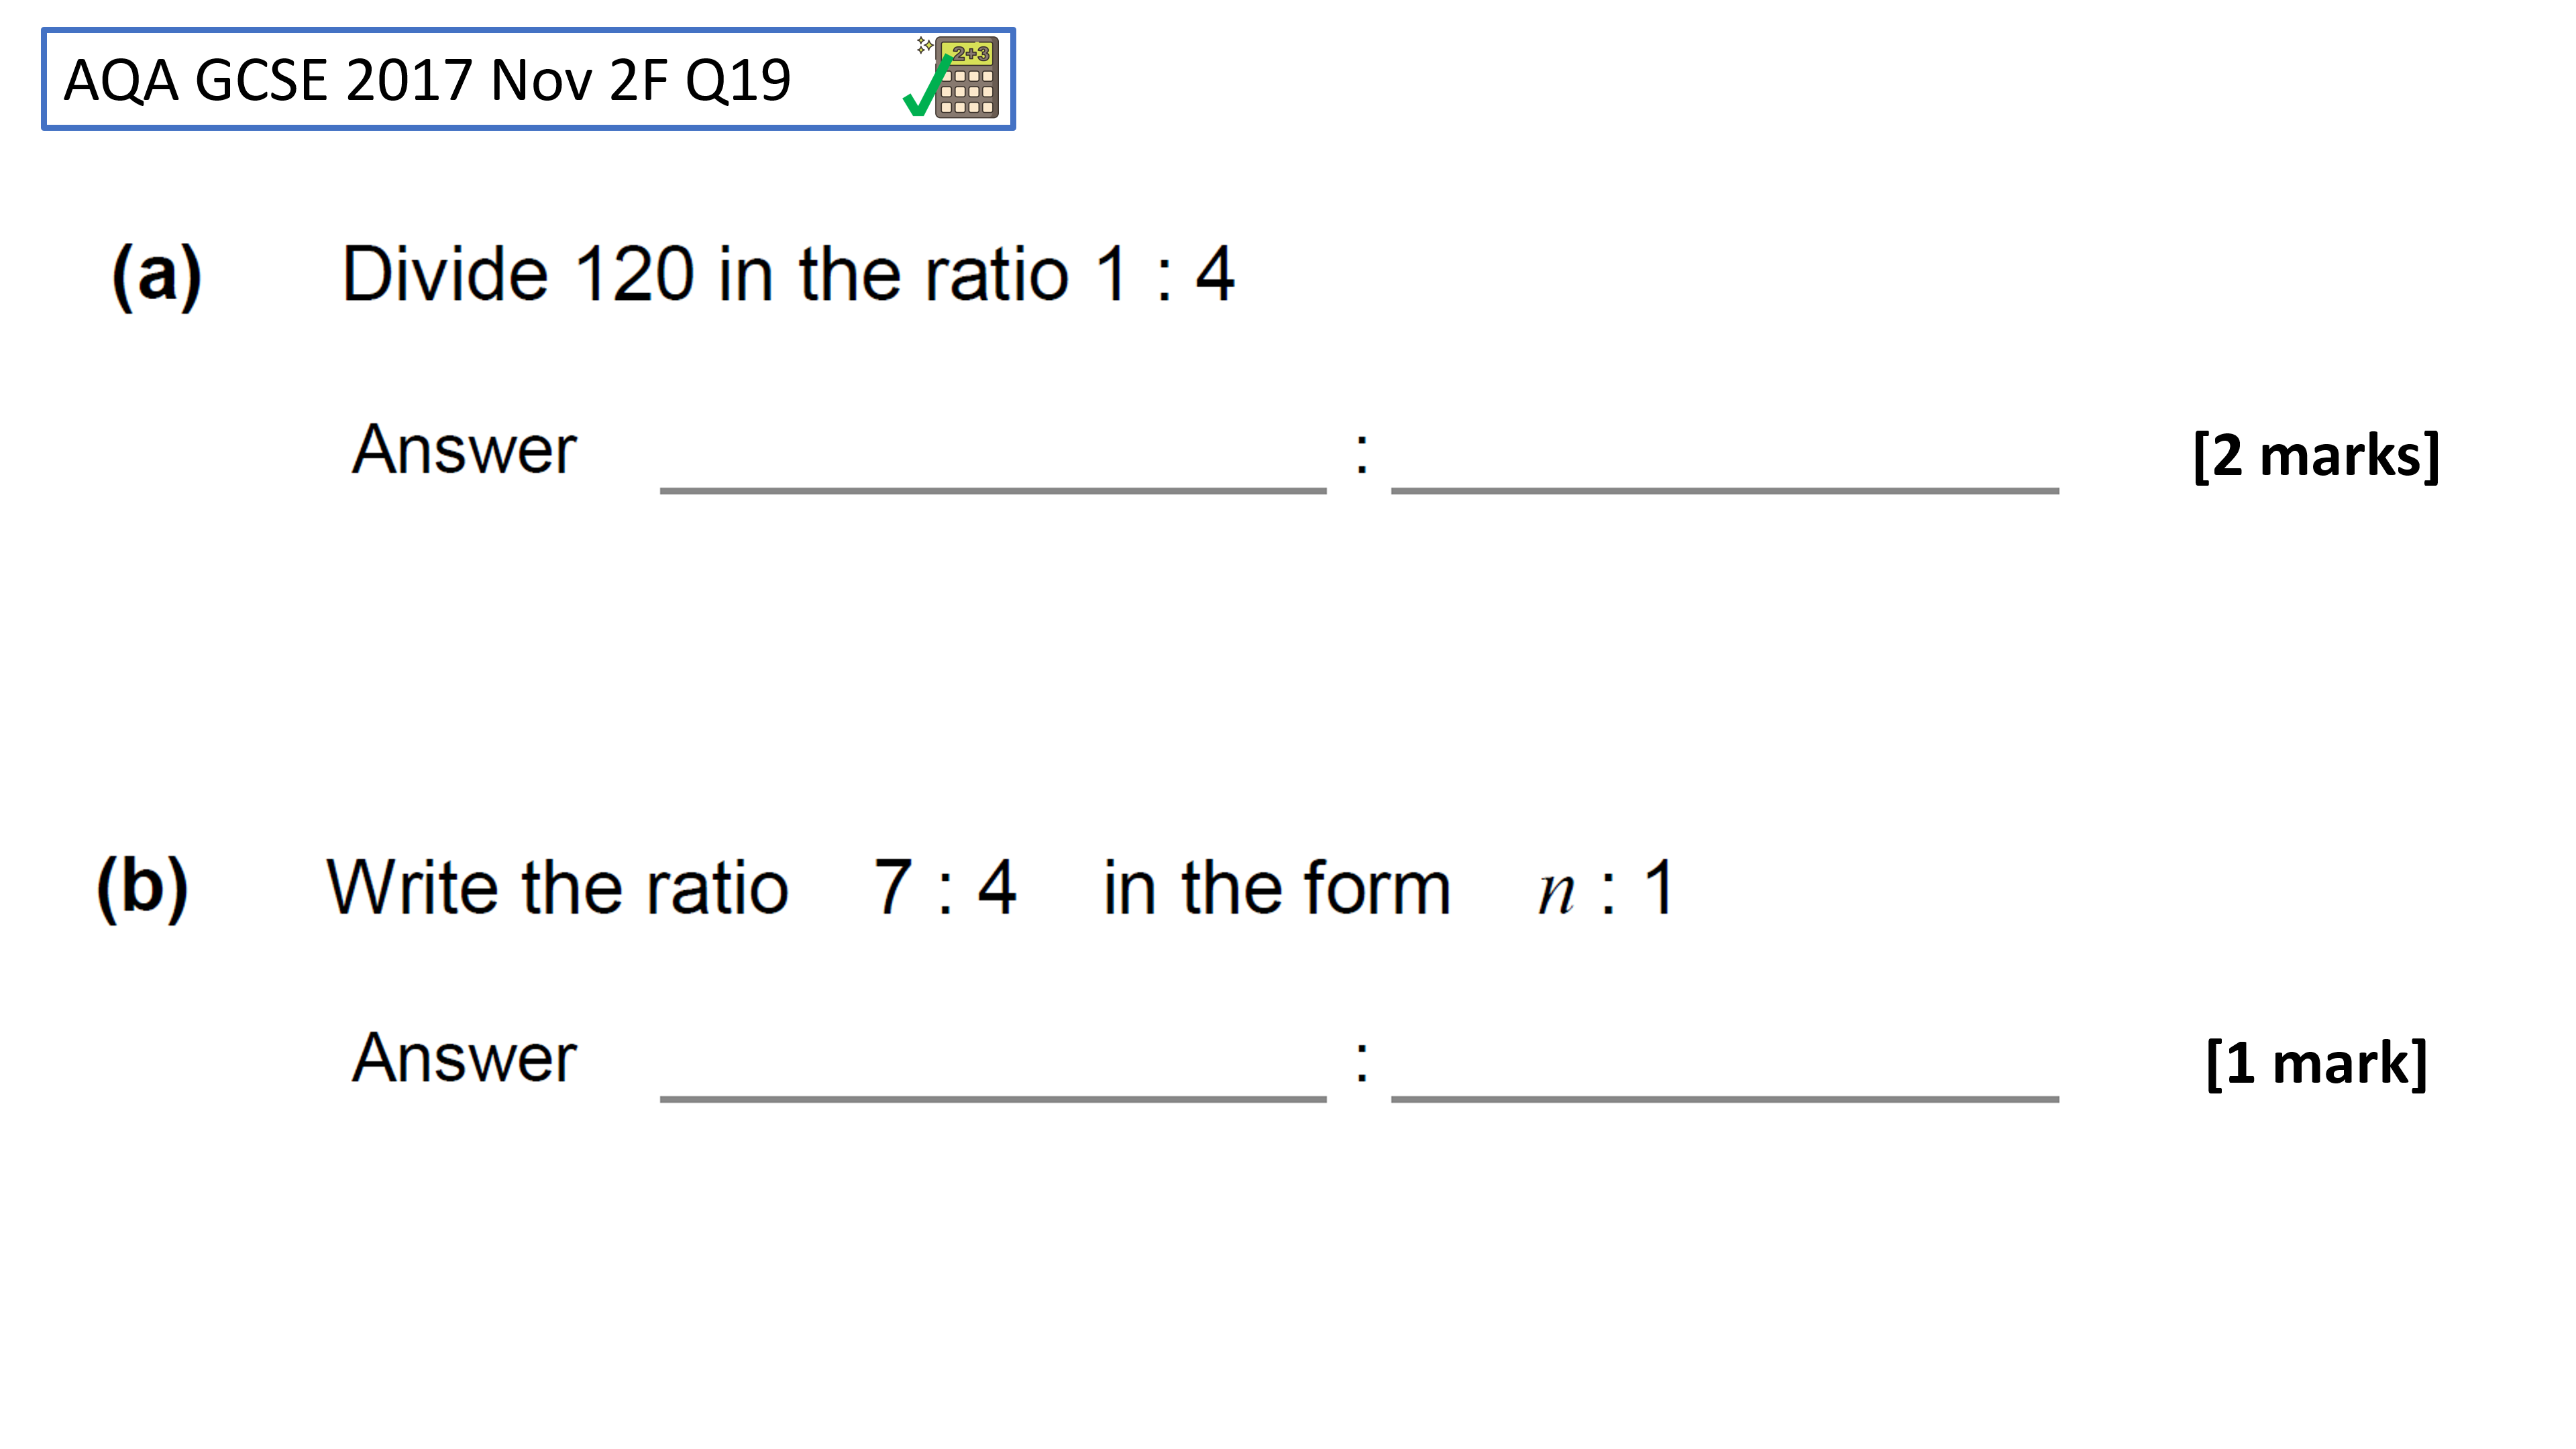Click the '7 : 4' ratio in part (b)

[x=945, y=887]
